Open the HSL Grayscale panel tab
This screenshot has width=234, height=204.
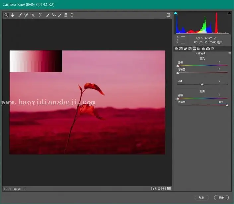(190, 49)
